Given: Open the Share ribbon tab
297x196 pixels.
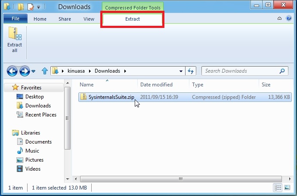Looking at the screenshot, I should [x=65, y=19].
